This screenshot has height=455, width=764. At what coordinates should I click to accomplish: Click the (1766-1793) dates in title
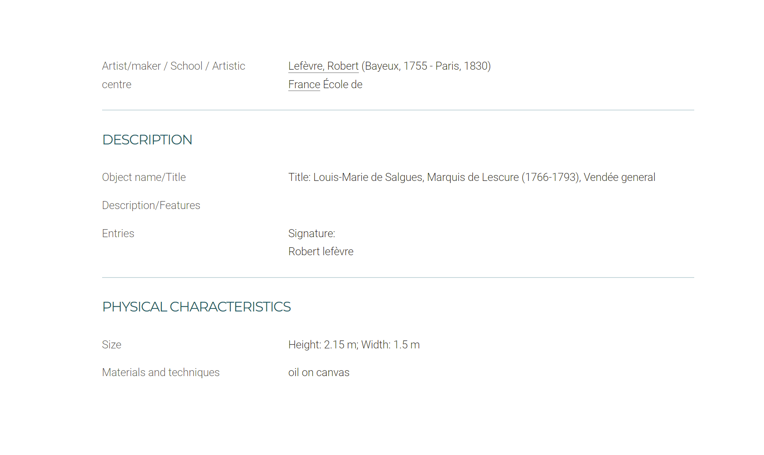551,177
